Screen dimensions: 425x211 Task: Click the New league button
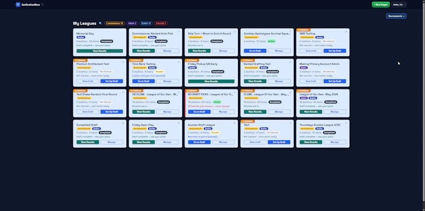(x=380, y=5)
